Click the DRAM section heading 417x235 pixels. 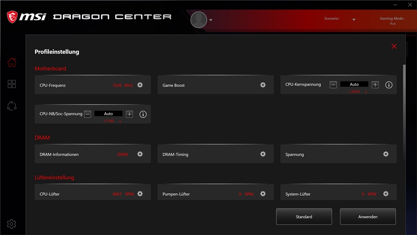click(42, 138)
